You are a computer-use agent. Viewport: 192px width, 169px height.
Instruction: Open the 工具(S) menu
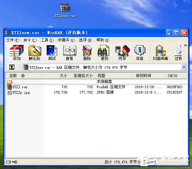47,40
